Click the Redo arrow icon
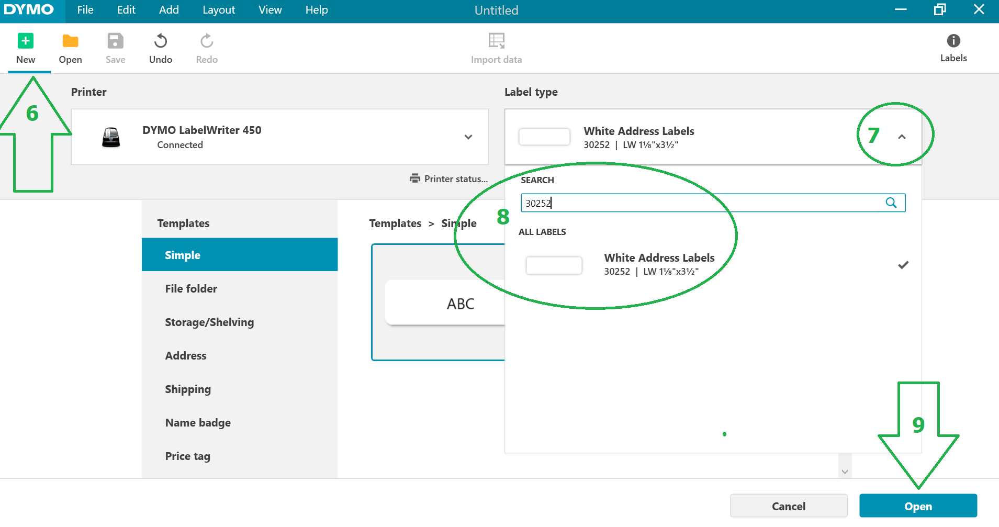 207,41
